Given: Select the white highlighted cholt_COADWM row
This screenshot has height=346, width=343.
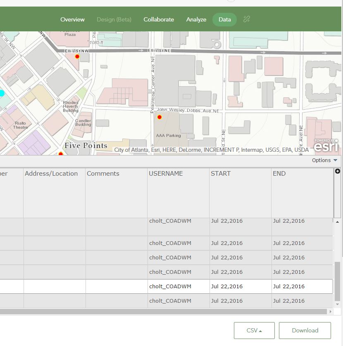Looking at the screenshot, I should pyautogui.click(x=170, y=286).
